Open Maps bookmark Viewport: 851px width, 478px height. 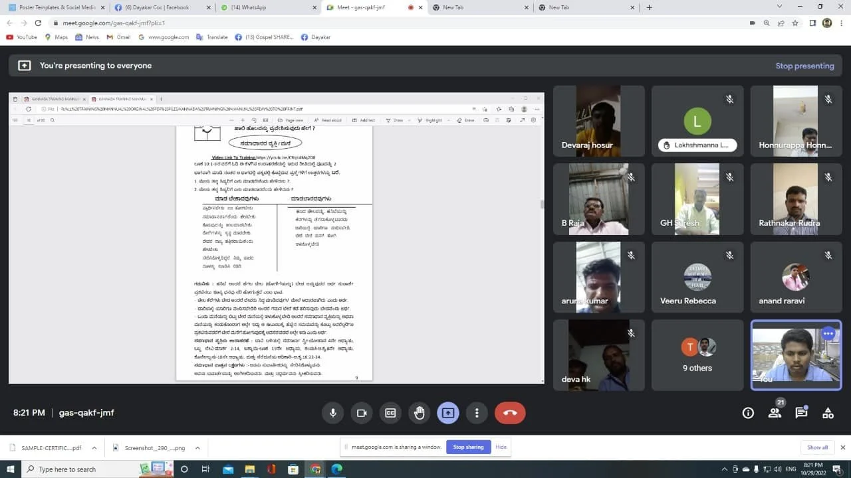tap(56, 37)
